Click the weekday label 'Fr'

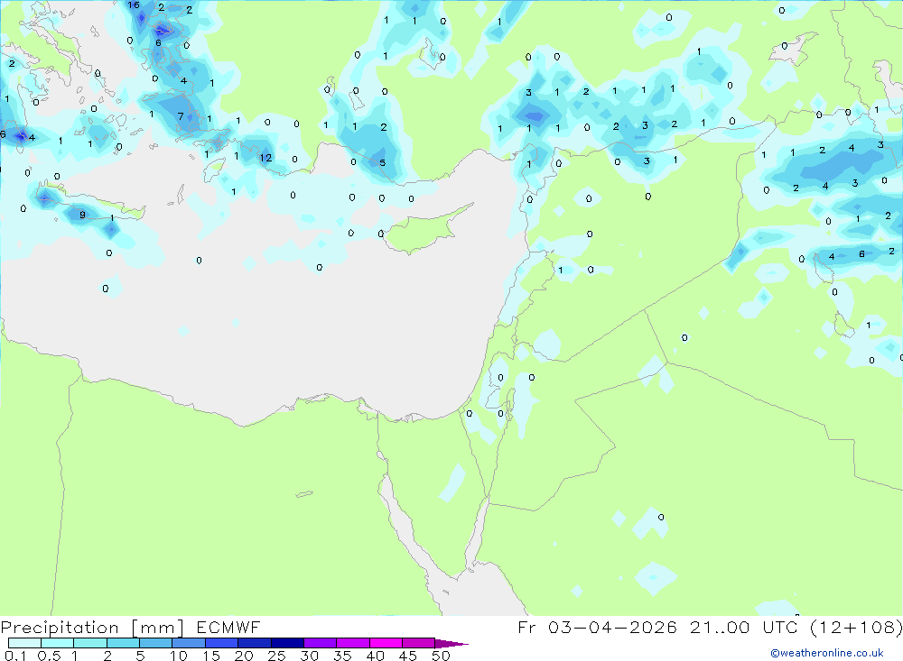tap(527, 627)
